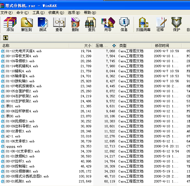Open the 文件(F) menu

pos(7,13)
